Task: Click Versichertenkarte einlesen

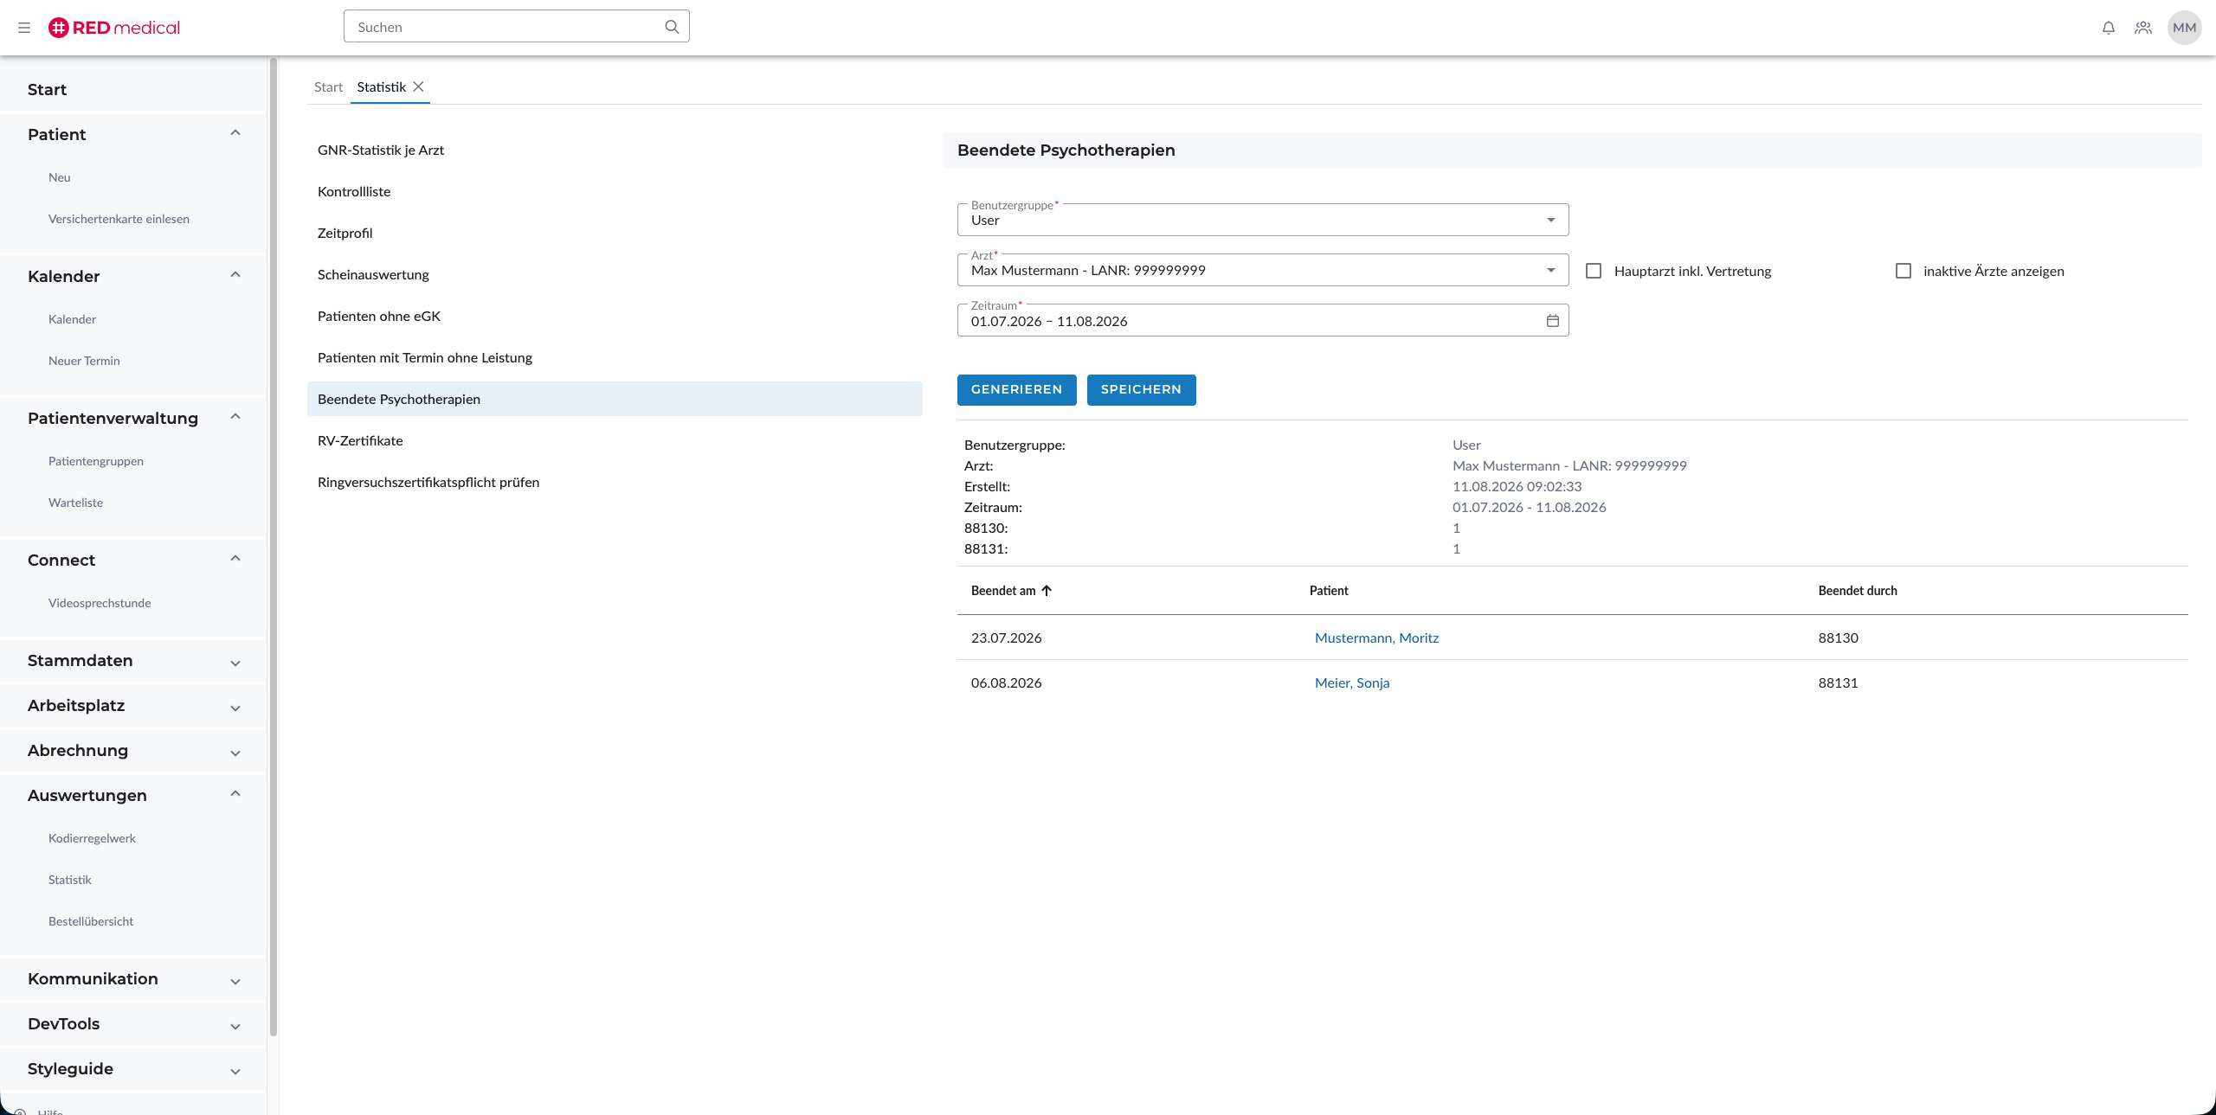Action: [x=119, y=219]
